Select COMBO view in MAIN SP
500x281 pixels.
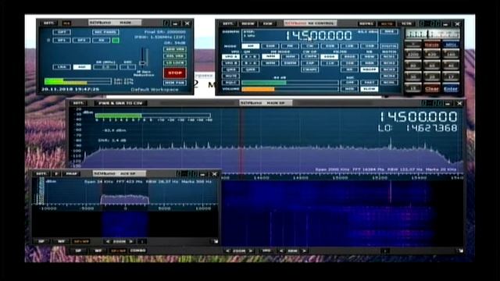coord(137,251)
